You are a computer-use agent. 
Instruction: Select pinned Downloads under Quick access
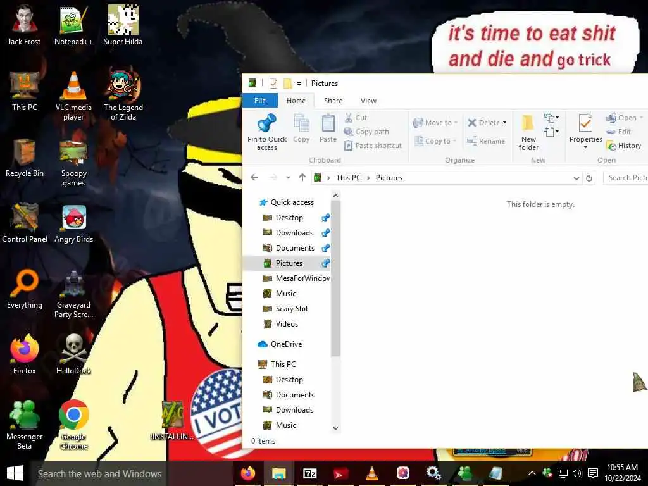(294, 233)
